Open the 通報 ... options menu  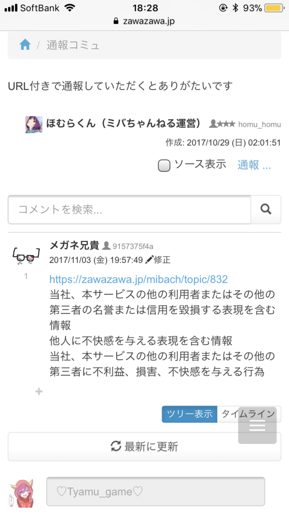tap(254, 165)
